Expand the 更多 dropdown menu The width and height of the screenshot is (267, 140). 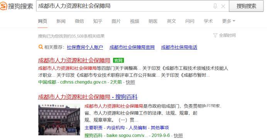(228, 21)
